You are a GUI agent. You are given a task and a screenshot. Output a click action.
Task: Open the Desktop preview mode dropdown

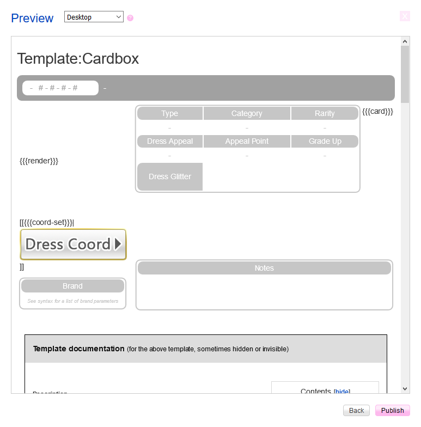[94, 17]
